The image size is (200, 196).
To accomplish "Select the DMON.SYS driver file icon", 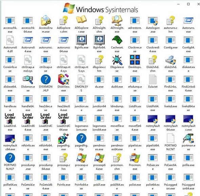I will [81, 79].
